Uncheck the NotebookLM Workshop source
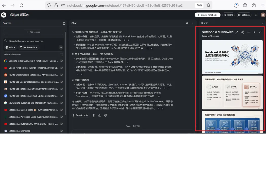 61,131
